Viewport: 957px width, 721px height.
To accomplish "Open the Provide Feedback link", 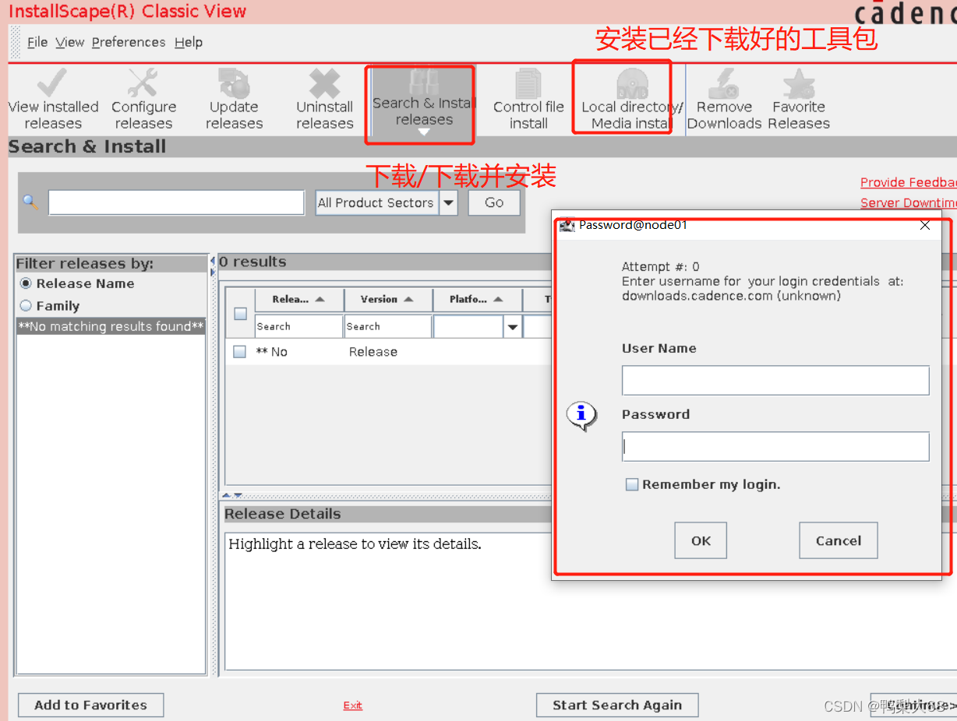I will click(x=907, y=181).
